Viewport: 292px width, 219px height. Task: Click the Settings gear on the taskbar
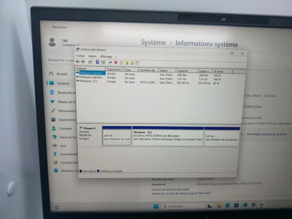click(253, 204)
